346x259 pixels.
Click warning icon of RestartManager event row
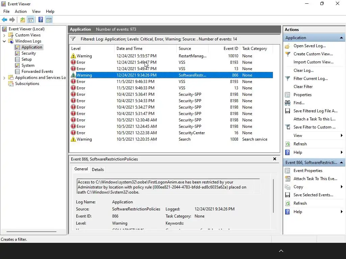(73, 56)
